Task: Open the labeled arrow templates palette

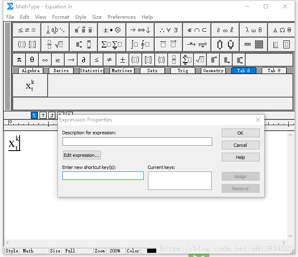Action: tap(197, 45)
